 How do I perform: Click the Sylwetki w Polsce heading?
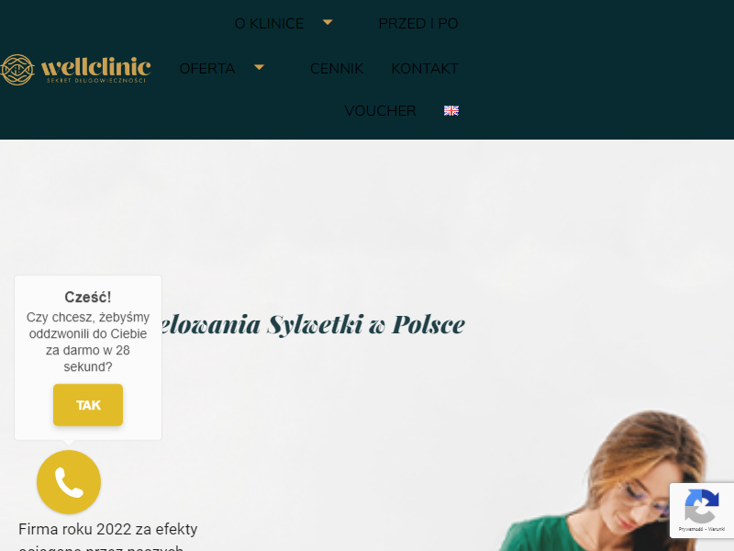[365, 324]
